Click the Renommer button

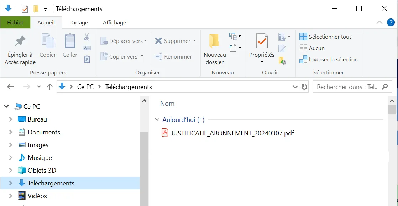(173, 56)
